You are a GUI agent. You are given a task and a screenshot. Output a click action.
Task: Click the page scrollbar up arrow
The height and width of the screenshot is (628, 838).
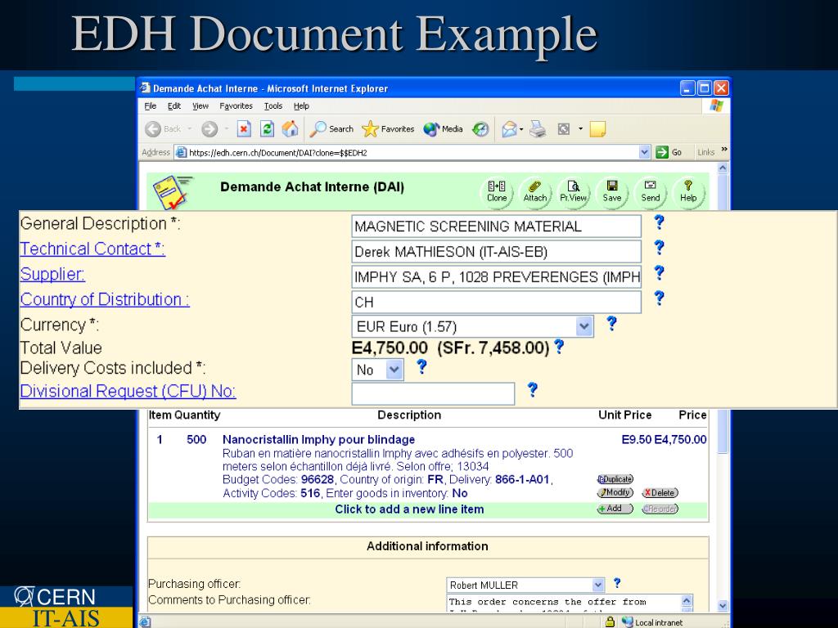pyautogui.click(x=723, y=168)
